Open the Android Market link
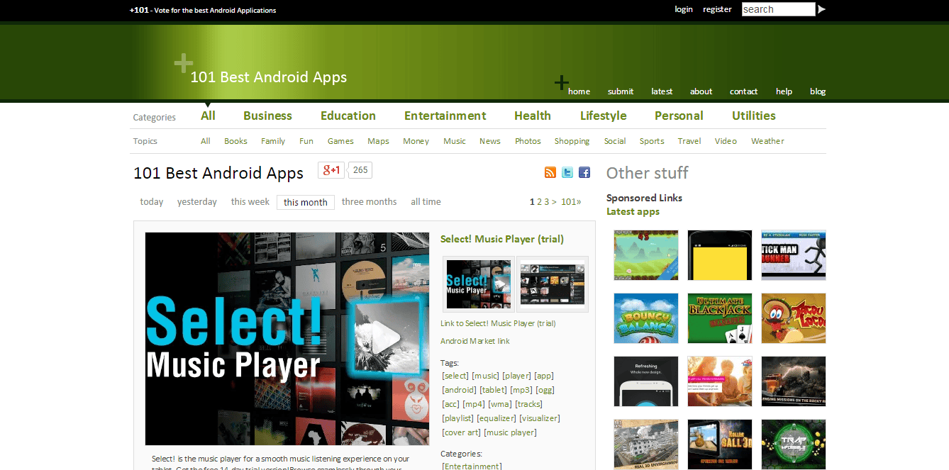The image size is (949, 470). [x=475, y=341]
